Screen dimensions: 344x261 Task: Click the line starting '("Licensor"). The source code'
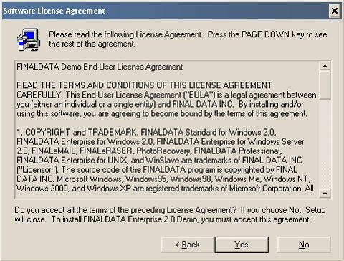pyautogui.click(x=157, y=170)
